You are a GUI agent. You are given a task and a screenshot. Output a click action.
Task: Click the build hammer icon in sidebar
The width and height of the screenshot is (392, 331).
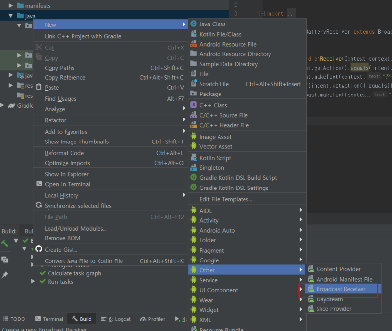[x=5, y=243]
